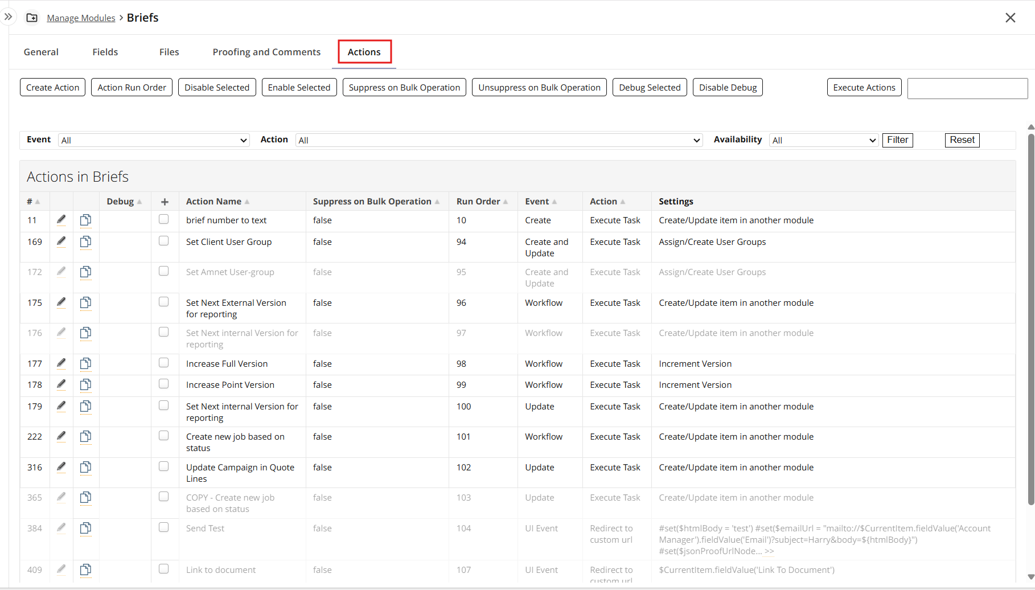Go to the Files tab
1035x590 pixels.
(x=169, y=52)
